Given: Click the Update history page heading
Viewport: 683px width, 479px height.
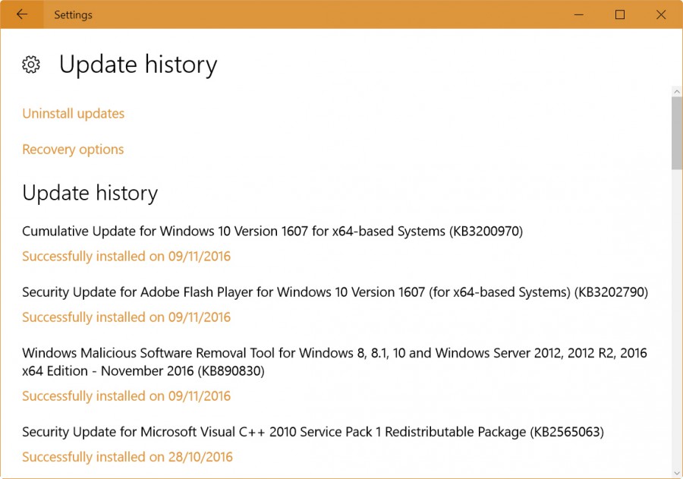Looking at the screenshot, I should [x=137, y=65].
